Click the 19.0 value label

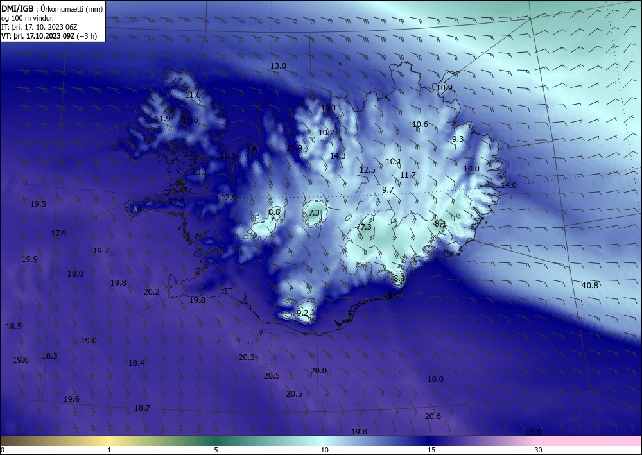pyautogui.click(x=89, y=340)
